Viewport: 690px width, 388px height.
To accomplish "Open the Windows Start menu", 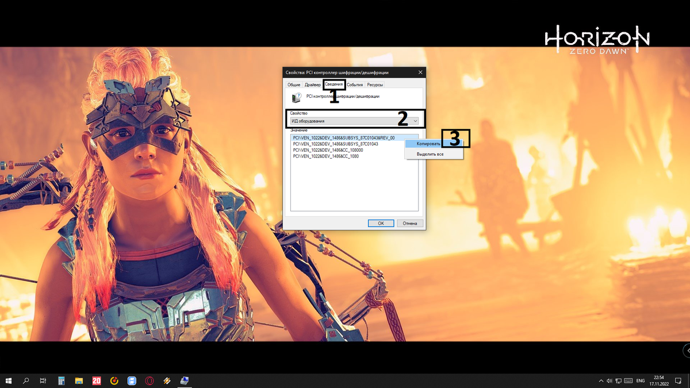I will click(9, 381).
